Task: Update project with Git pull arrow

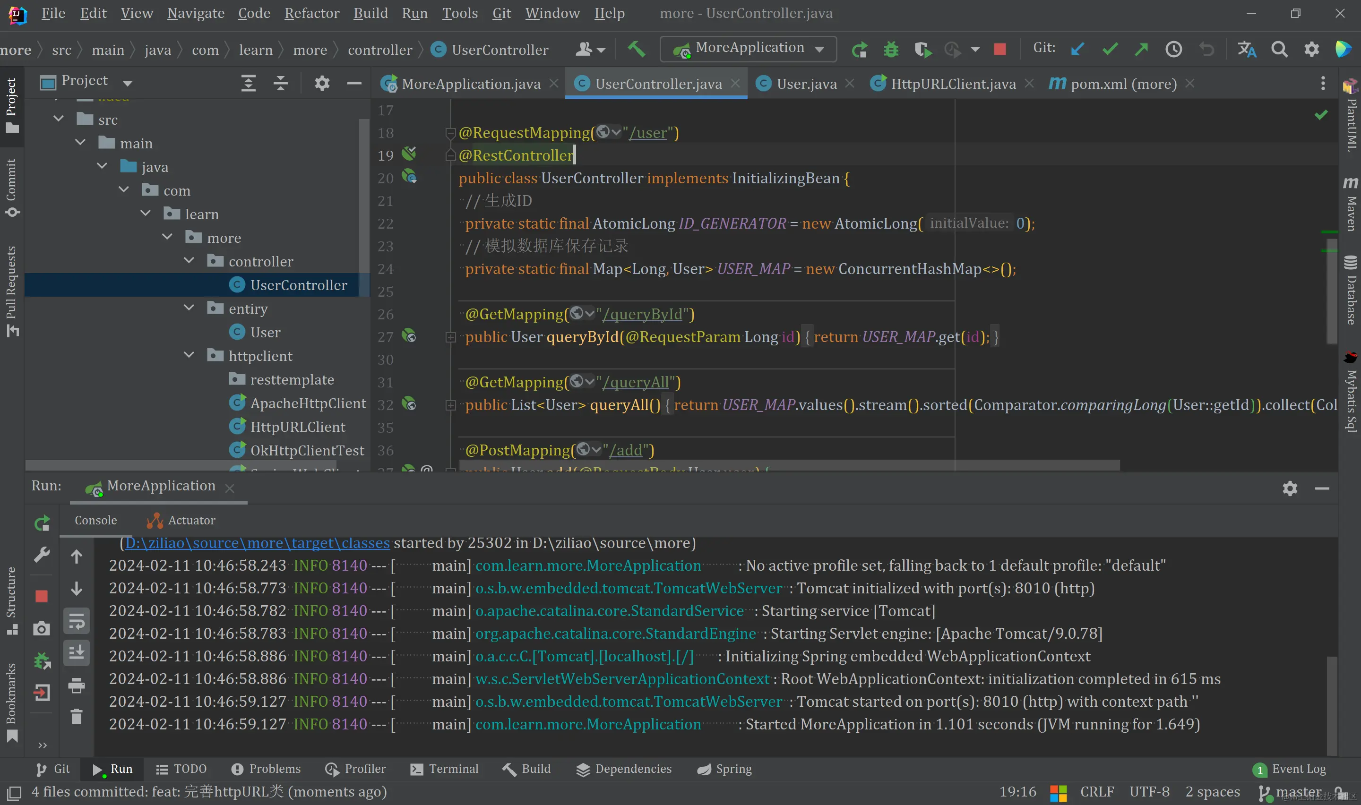Action: 1077,49
